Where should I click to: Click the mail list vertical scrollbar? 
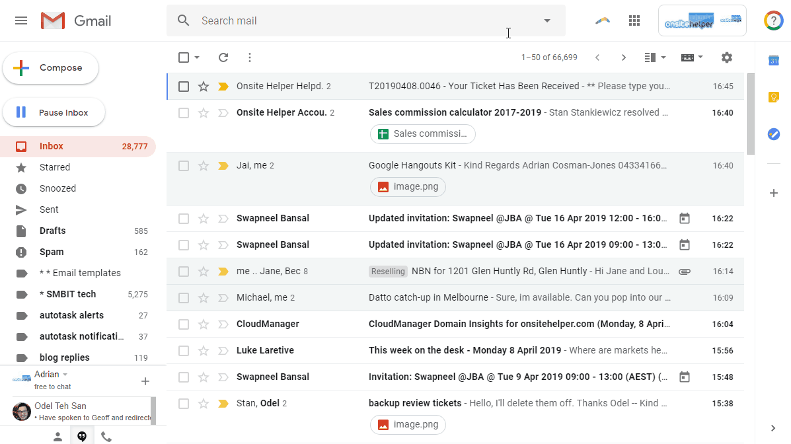click(x=751, y=114)
